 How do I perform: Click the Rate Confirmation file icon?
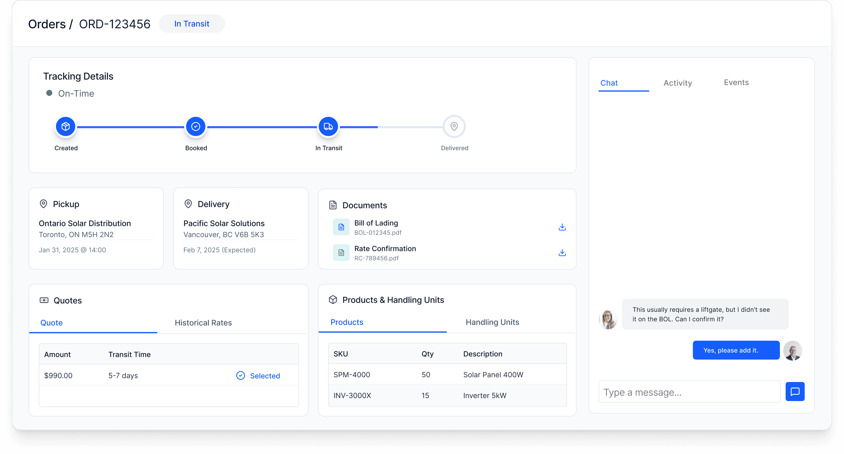click(341, 253)
